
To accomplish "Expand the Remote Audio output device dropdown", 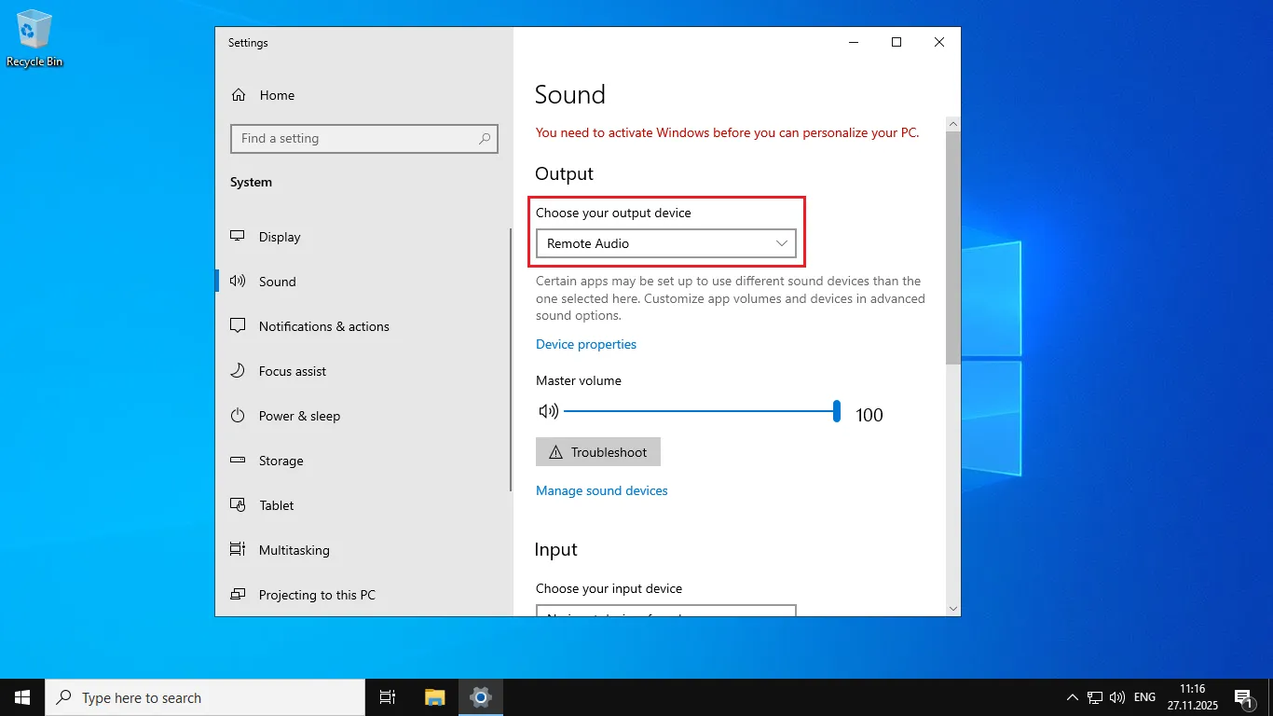I will point(665,243).
